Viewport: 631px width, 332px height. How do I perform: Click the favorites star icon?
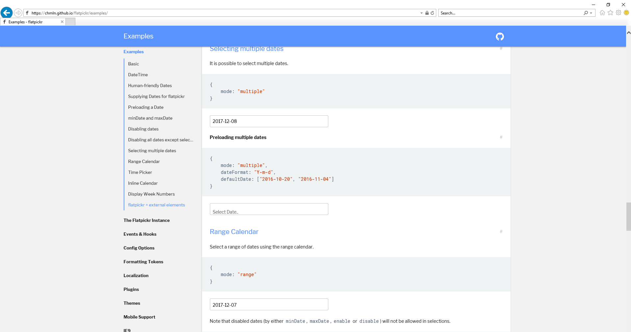[x=610, y=13]
